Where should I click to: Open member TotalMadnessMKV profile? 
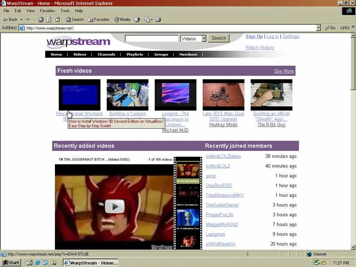click(x=225, y=195)
